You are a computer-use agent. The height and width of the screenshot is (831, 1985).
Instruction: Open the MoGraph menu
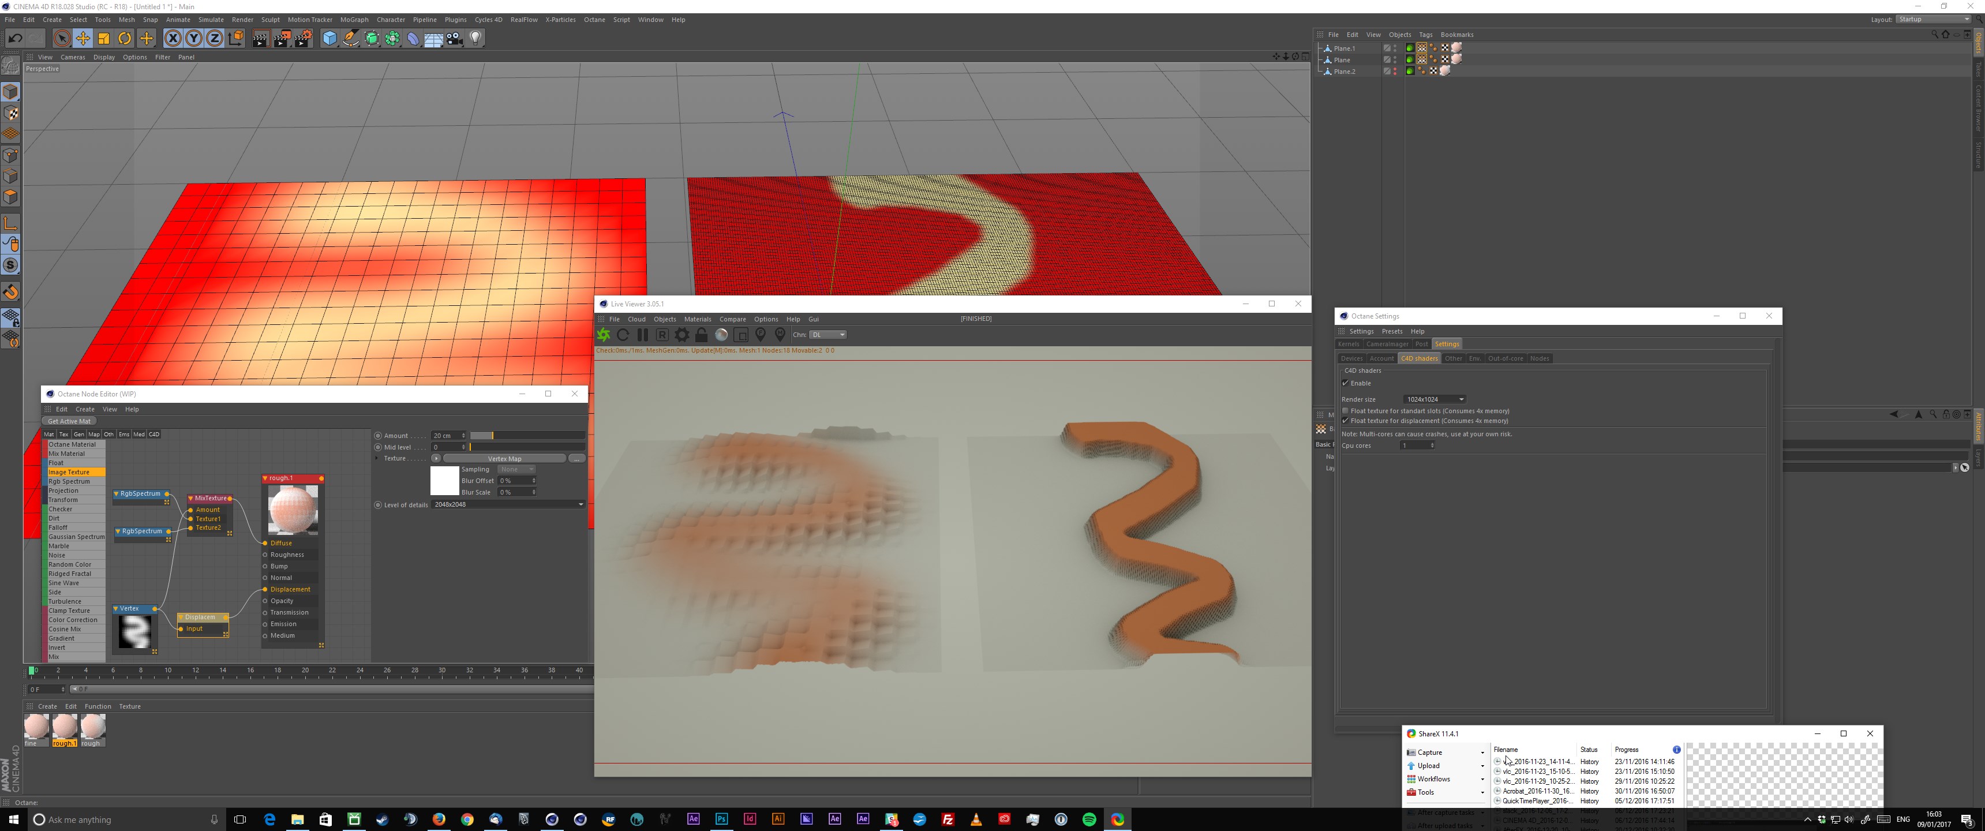[354, 20]
